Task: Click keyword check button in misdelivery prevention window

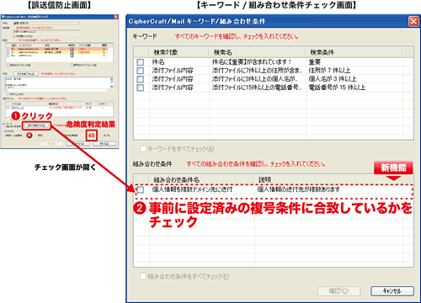Action: [x=36, y=125]
